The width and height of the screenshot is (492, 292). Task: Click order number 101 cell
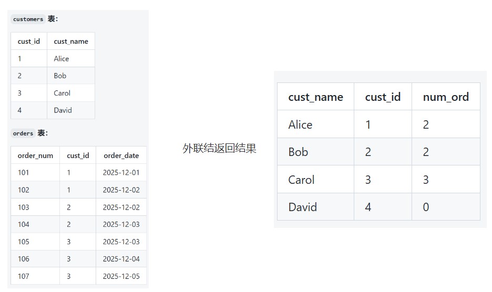pos(24,173)
